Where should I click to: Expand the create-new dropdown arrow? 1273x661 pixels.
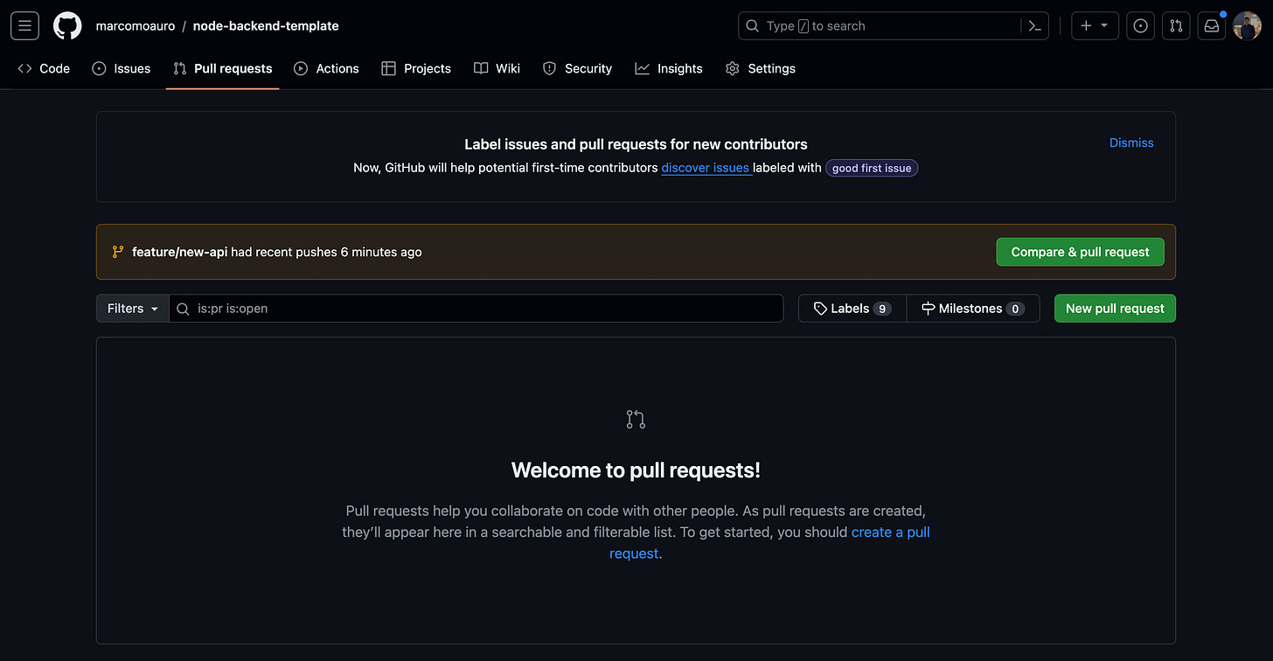click(1104, 26)
